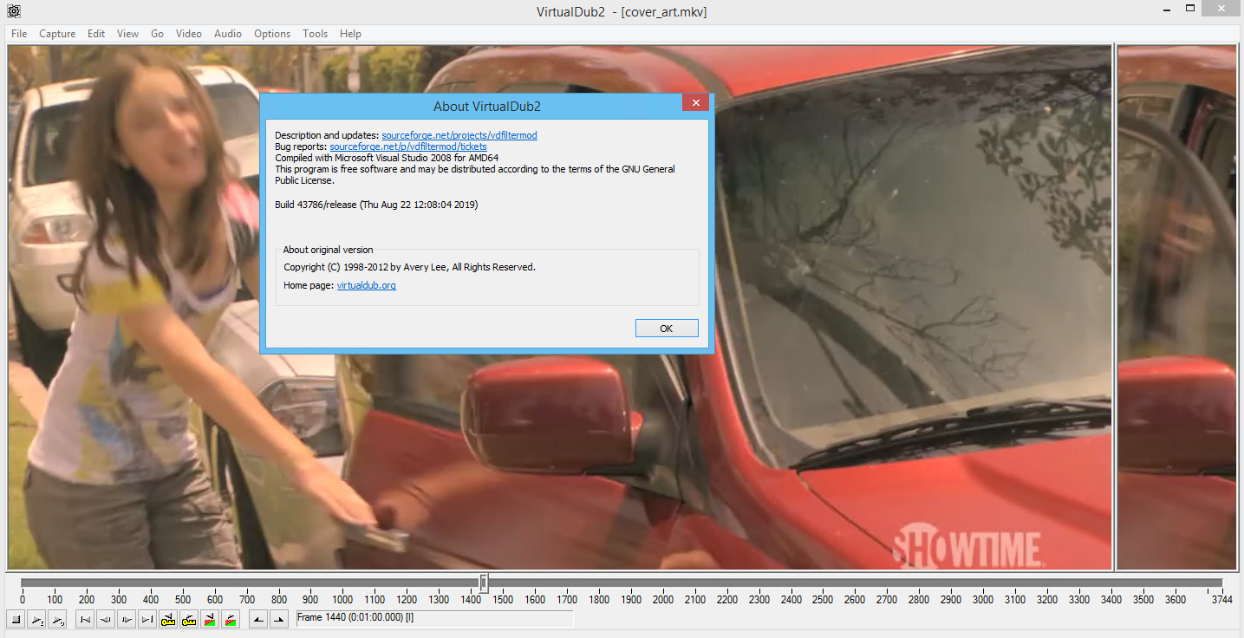Open the Help menu
The width and height of the screenshot is (1244, 638).
tap(350, 34)
